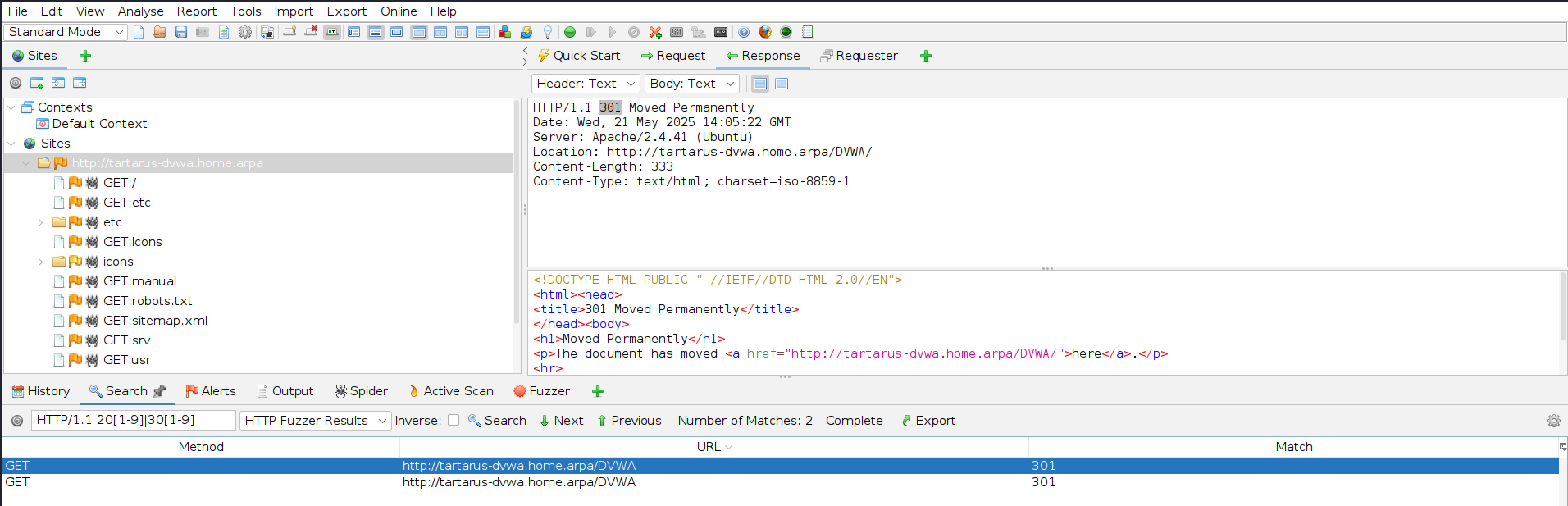Image resolution: width=1568 pixels, height=506 pixels.
Task: Click the Manage Add-ons colored blocks icon
Action: pyautogui.click(x=505, y=32)
